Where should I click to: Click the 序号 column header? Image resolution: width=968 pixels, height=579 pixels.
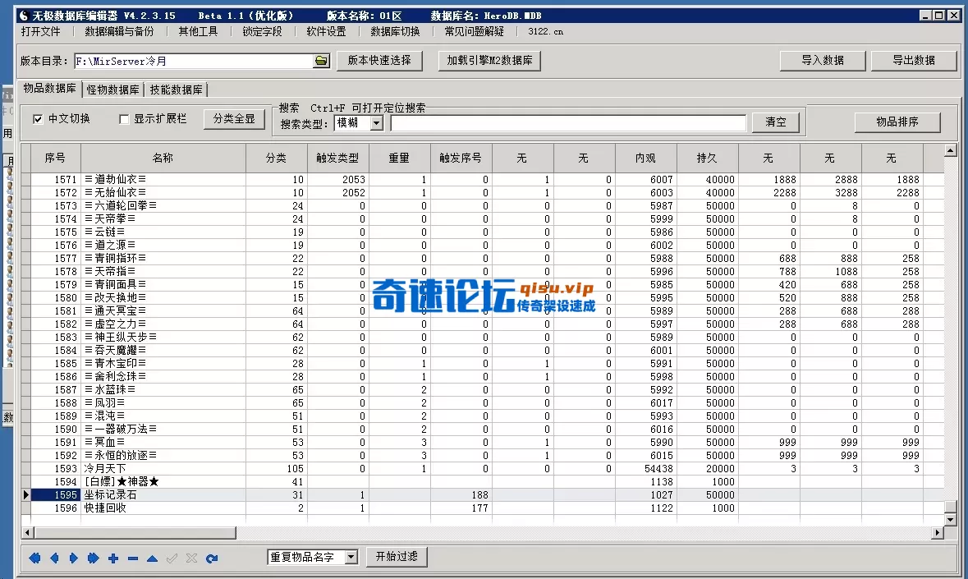coord(56,158)
